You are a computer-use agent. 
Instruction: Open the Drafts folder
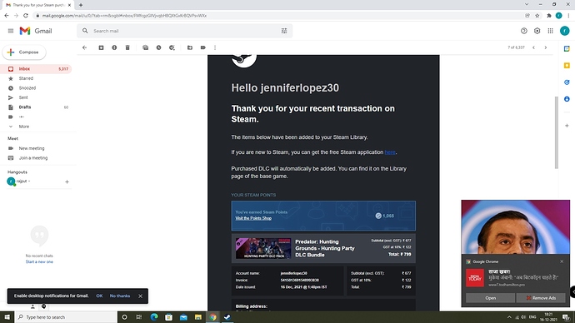[25, 107]
